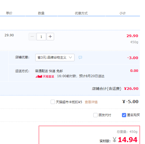This screenshot has height=144, width=145.
Task: Click the 实付款 ¥14.94 total amount
Action: pyautogui.click(x=125, y=140)
